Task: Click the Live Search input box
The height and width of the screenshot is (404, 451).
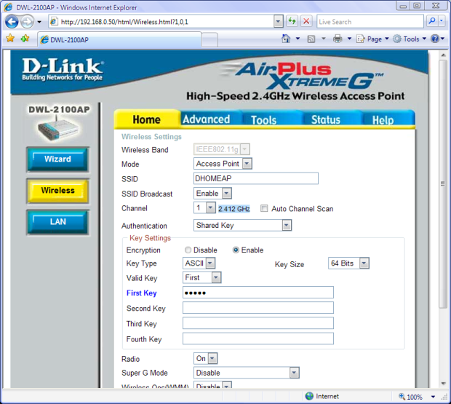Action: (370, 22)
